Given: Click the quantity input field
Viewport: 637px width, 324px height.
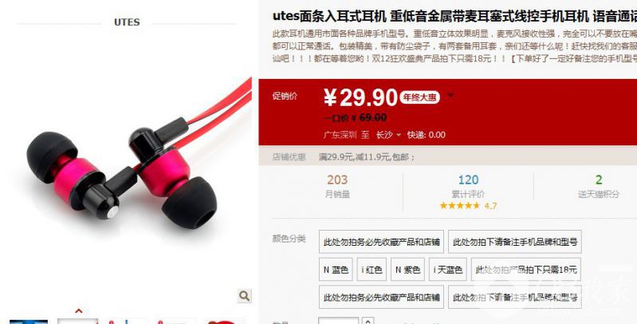Looking at the screenshot, I should [x=338, y=321].
